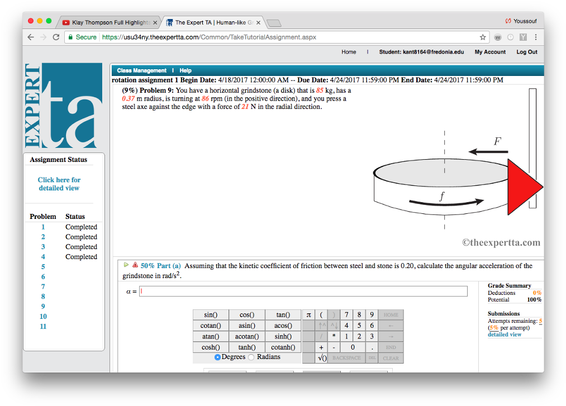The image size is (566, 406).
Task: Open the Class Management menu
Action: [x=141, y=70]
